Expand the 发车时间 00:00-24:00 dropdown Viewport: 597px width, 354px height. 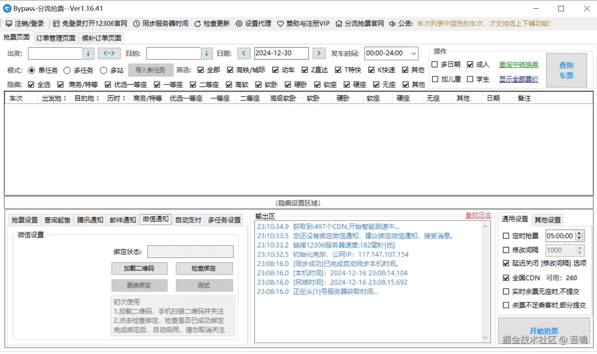(x=413, y=53)
